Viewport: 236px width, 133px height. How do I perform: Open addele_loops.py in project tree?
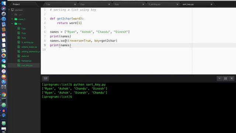(x=29, y=47)
